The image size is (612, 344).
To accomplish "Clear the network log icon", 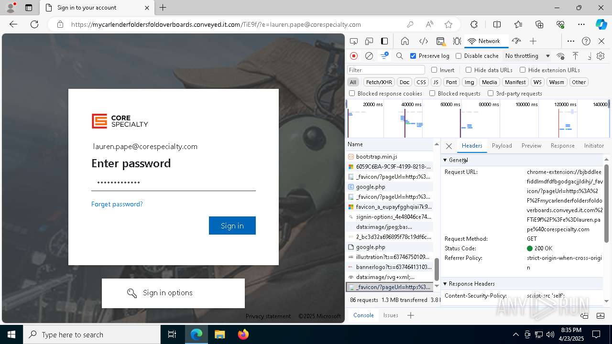I will click(x=369, y=56).
